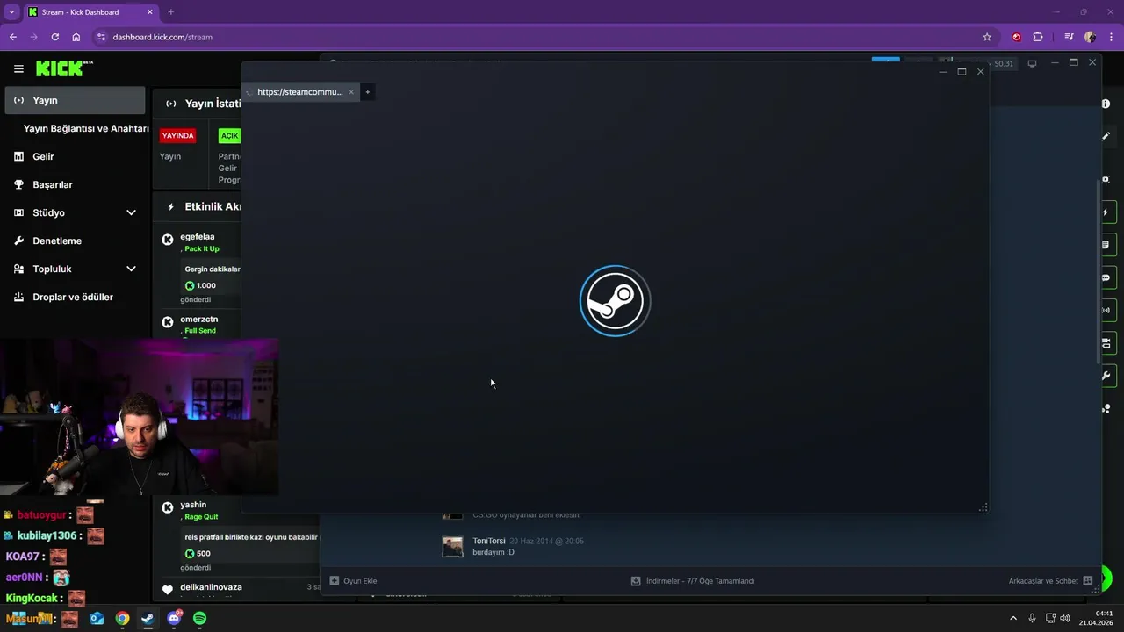Click the broadcast signal icon on right rail
This screenshot has height=632, width=1124.
point(1106,310)
